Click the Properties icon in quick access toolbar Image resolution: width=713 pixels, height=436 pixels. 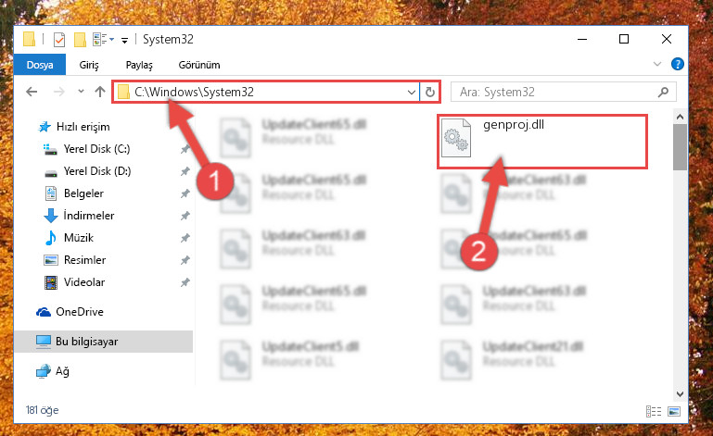click(59, 40)
